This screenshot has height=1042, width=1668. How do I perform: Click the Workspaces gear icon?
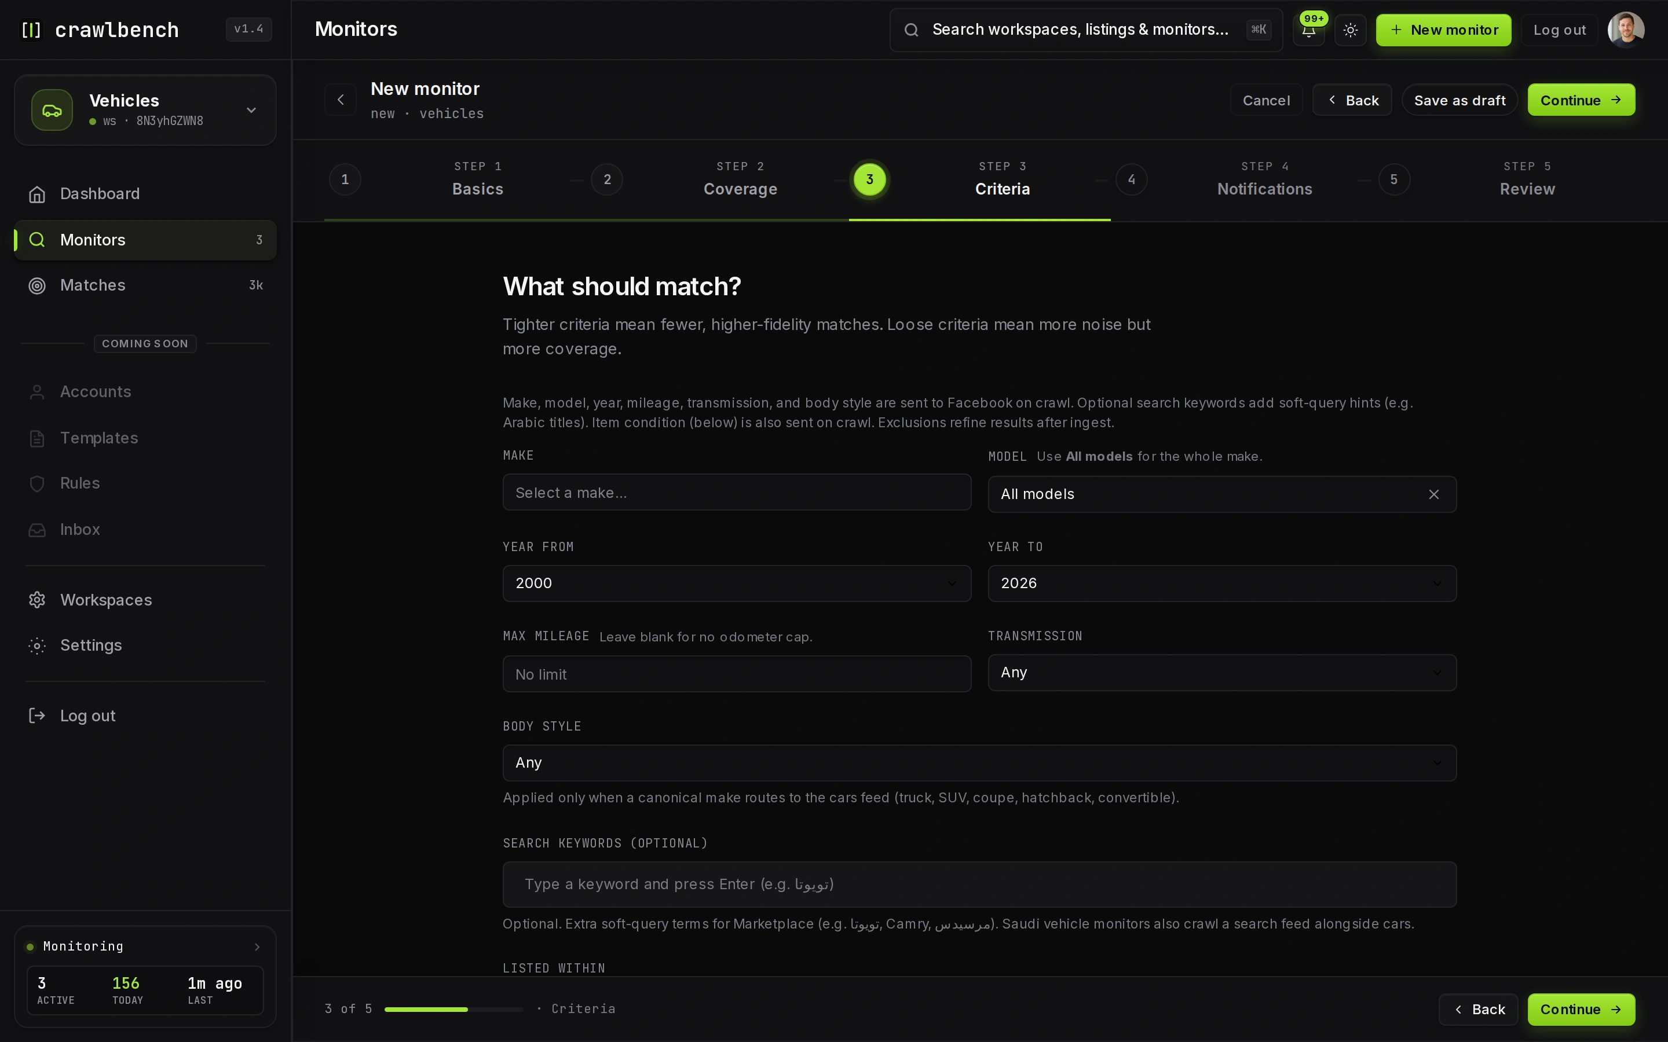[37, 600]
